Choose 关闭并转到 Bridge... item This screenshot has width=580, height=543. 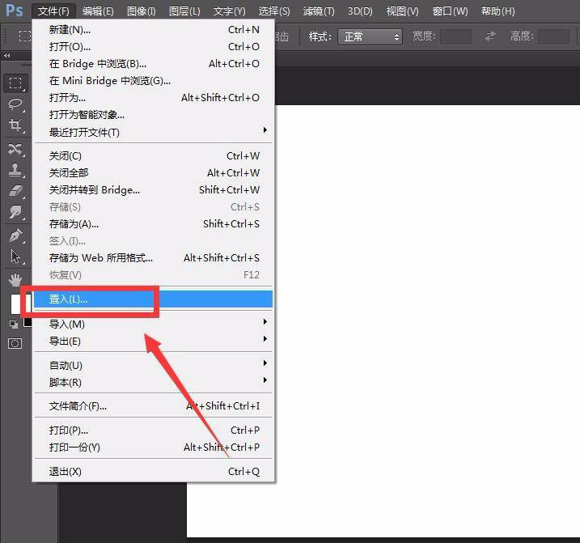click(153, 190)
